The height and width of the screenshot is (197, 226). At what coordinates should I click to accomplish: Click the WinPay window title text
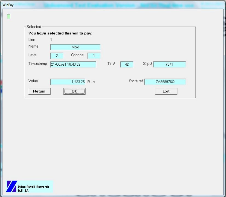point(8,5)
